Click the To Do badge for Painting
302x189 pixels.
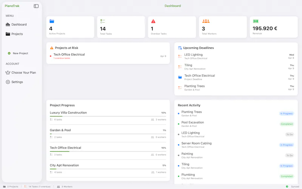pos(290,155)
